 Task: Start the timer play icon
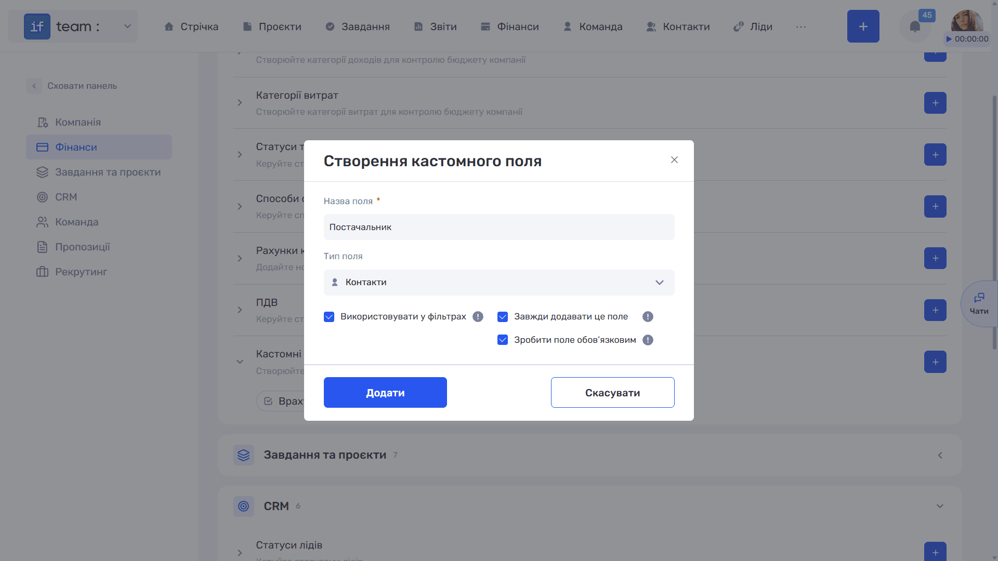click(949, 39)
